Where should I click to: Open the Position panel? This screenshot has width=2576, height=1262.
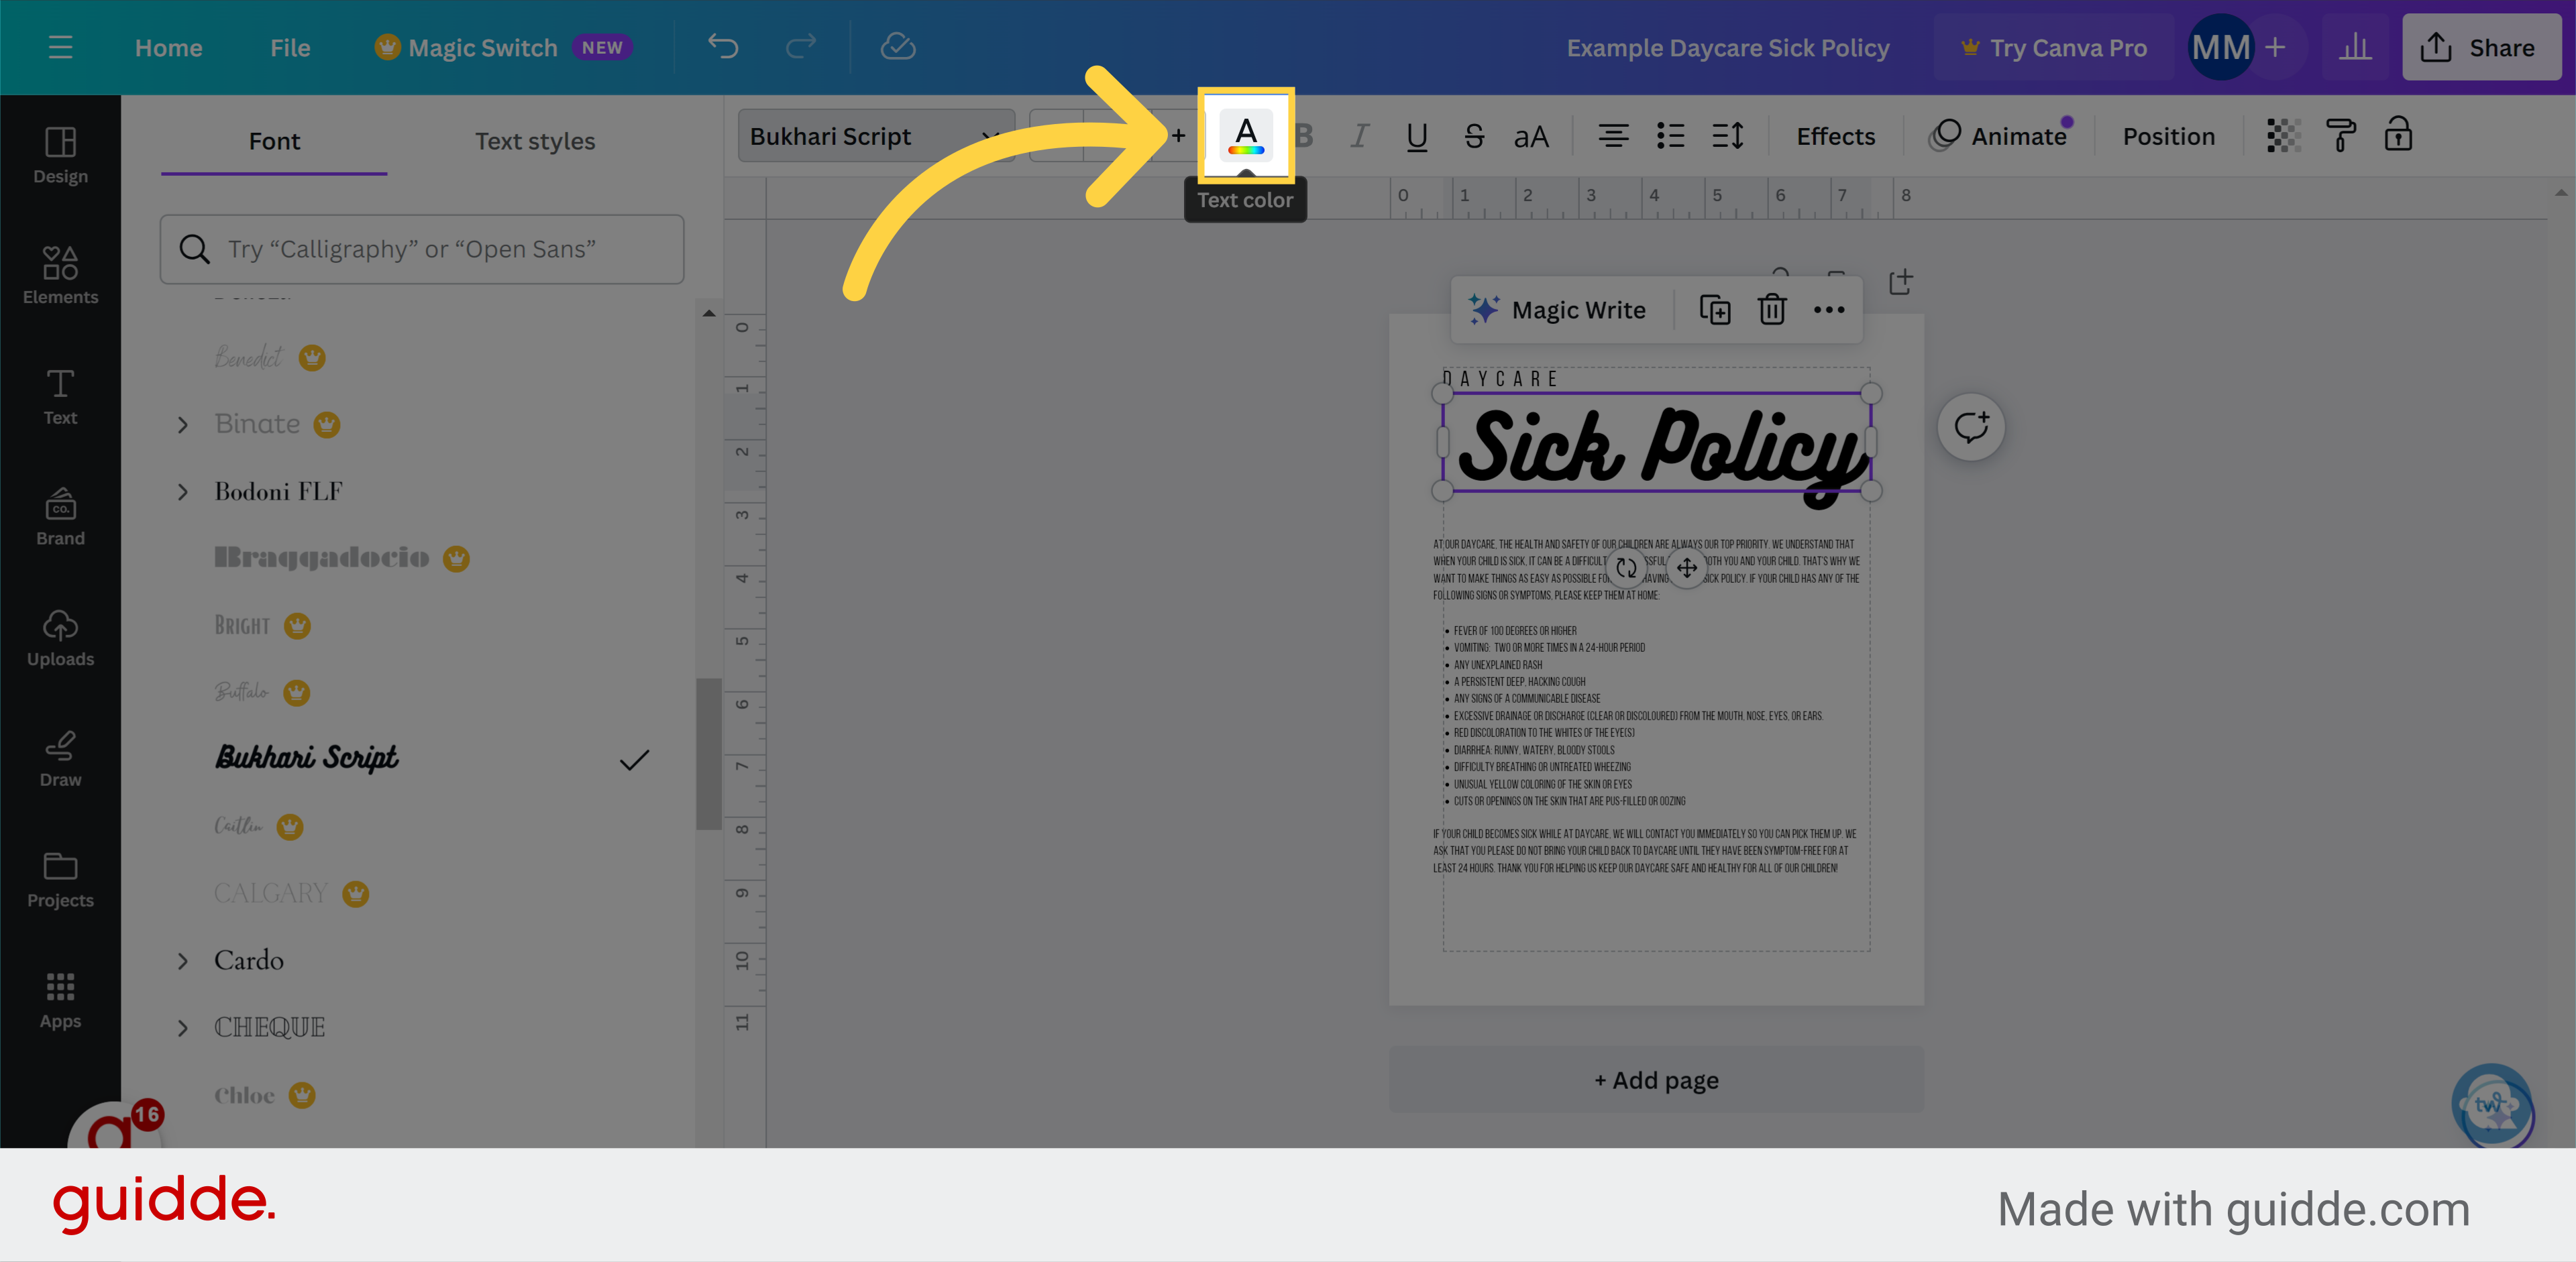pyautogui.click(x=2169, y=136)
